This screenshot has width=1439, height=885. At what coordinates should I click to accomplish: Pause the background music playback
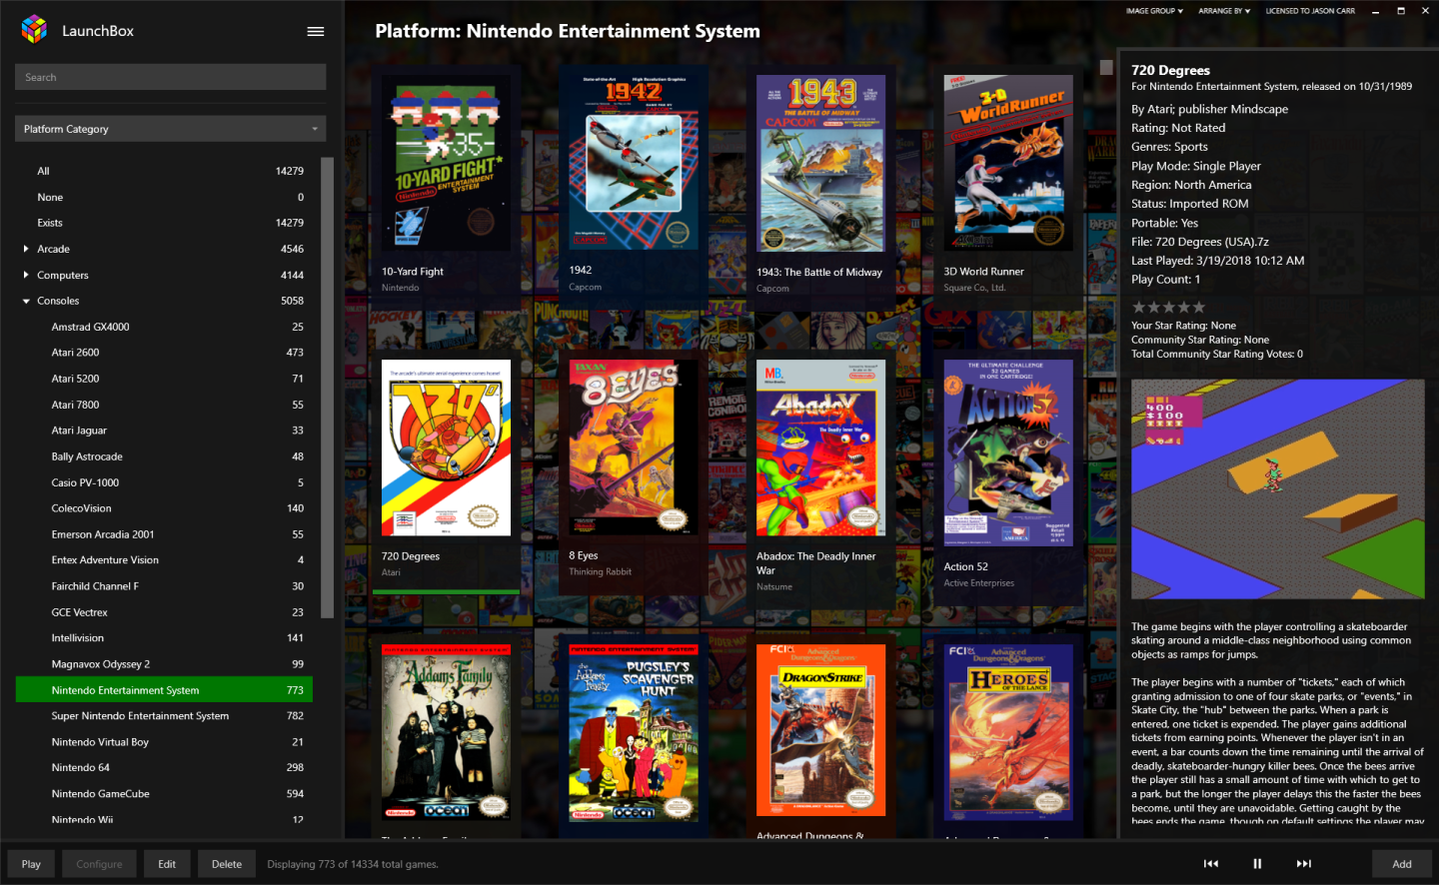pyautogui.click(x=1257, y=864)
